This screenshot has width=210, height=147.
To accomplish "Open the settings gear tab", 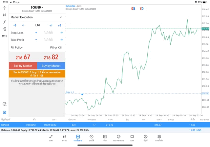I will click(x=159, y=138).
